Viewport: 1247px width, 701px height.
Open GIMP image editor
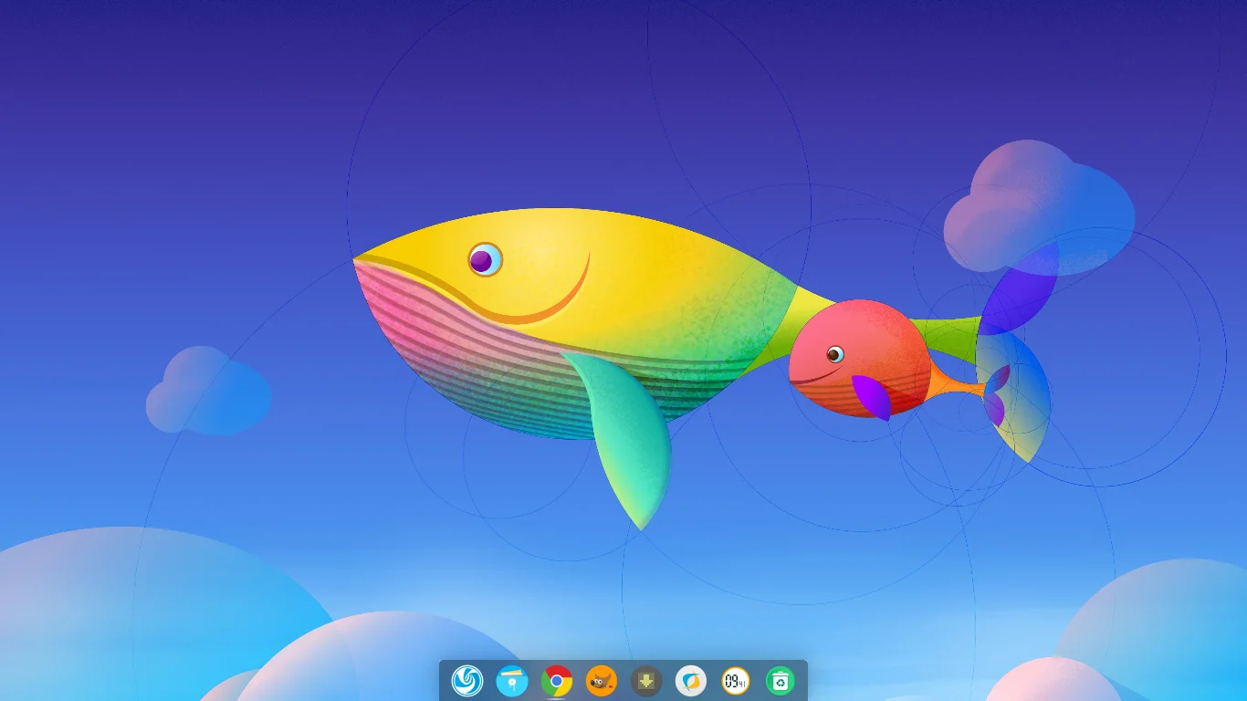(602, 680)
